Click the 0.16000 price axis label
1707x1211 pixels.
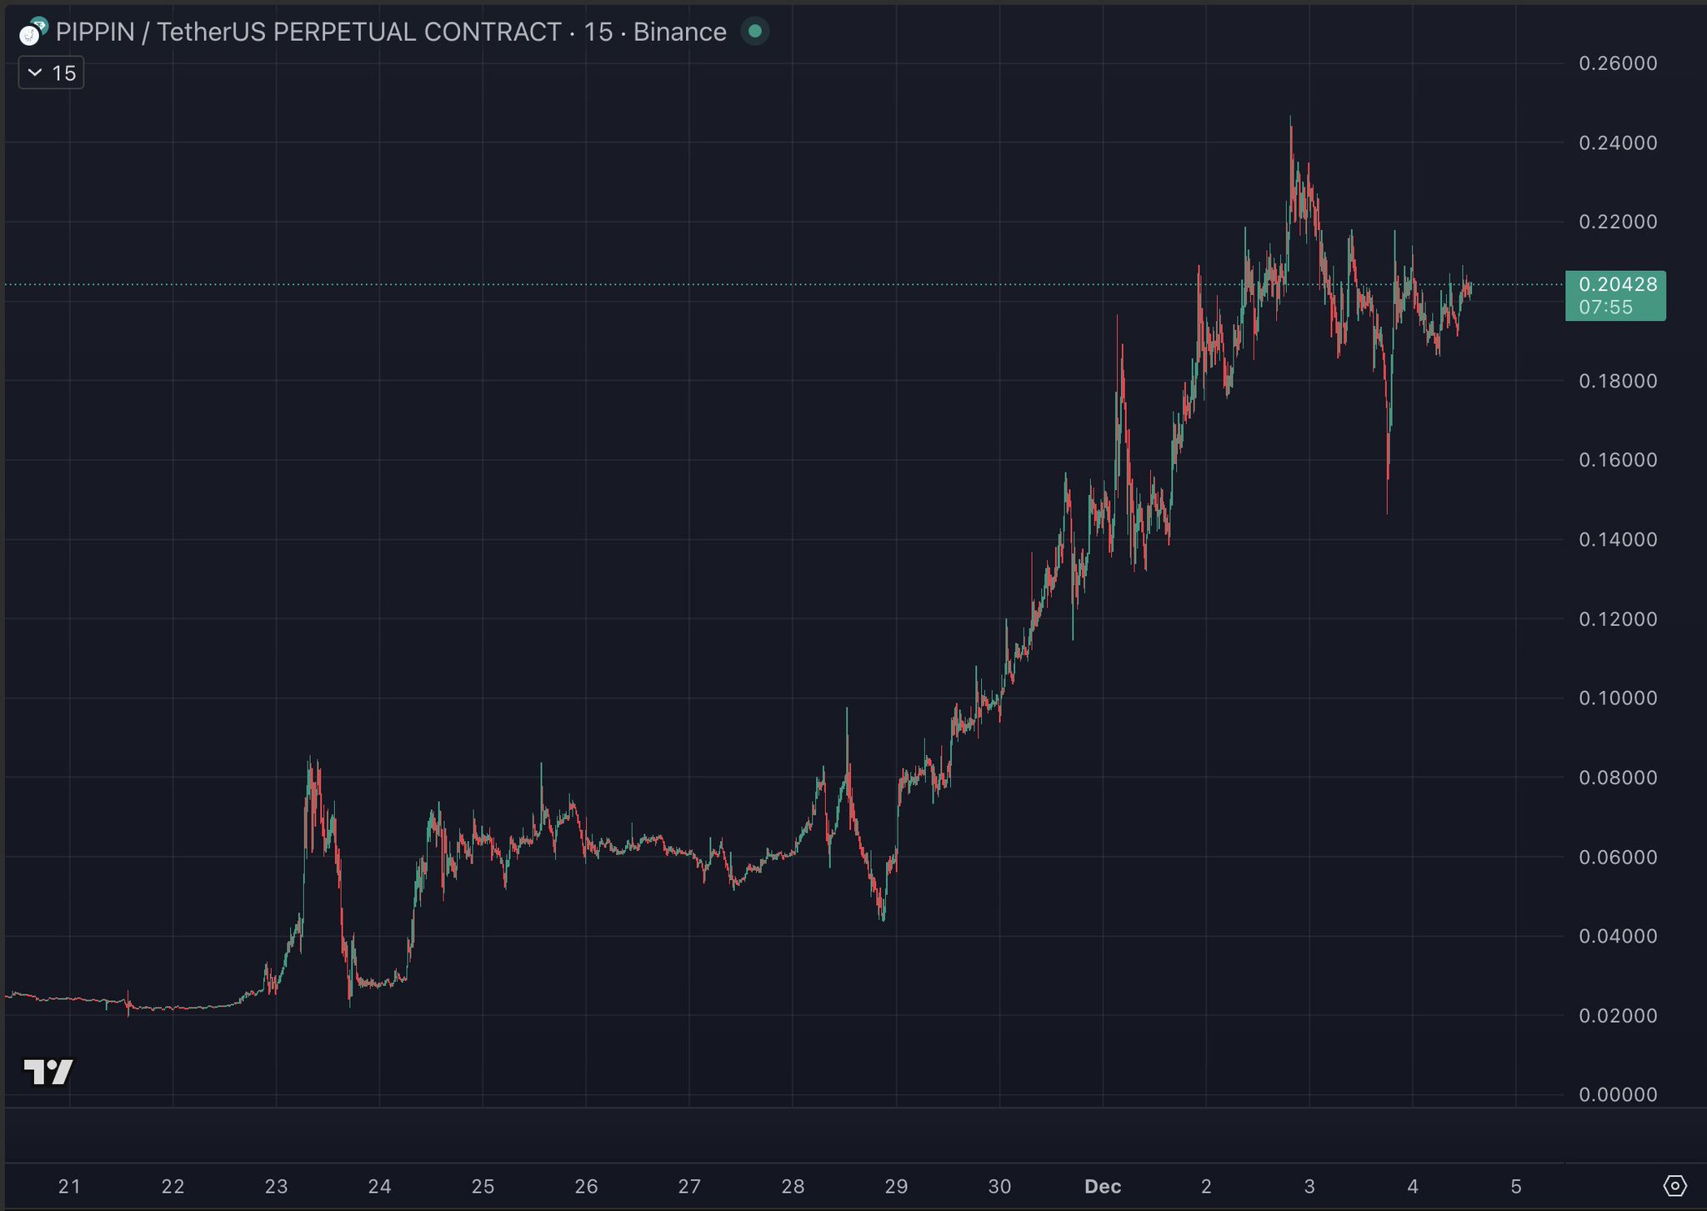pyautogui.click(x=1617, y=460)
